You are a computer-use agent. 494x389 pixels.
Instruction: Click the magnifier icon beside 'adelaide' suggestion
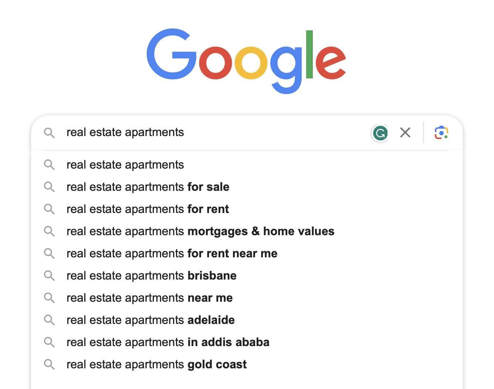tap(49, 320)
